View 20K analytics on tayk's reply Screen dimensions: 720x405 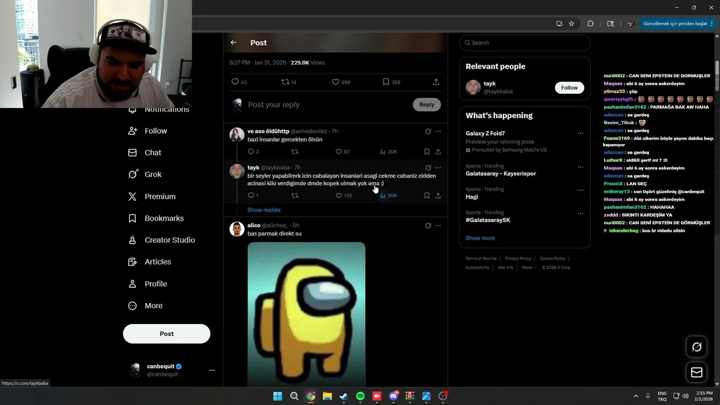[388, 196]
